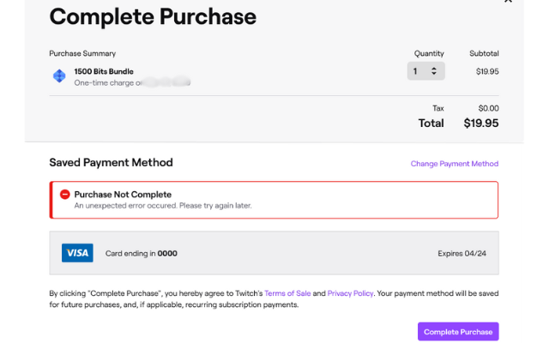Image resolution: width=549 pixels, height=343 pixels.
Task: Click the Complete Purchase button
Action: click(x=458, y=332)
